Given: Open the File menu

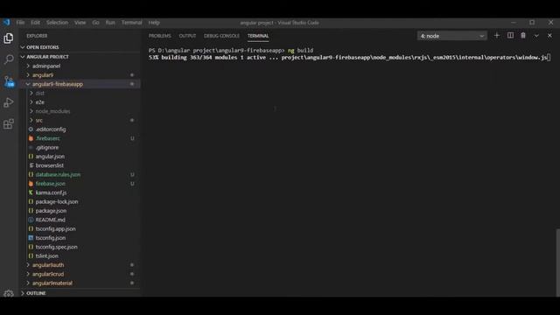Looking at the screenshot, I should [20, 23].
